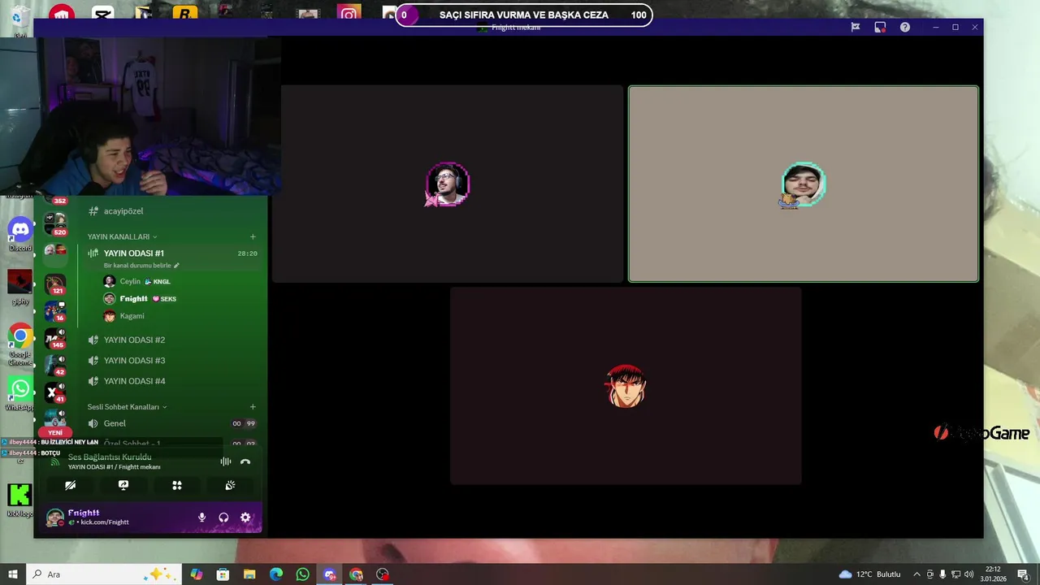1040x585 pixels.
Task: Open the Discord help question mark icon
Action: coord(904,27)
